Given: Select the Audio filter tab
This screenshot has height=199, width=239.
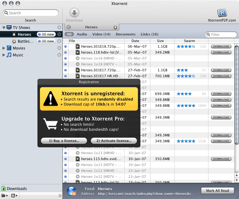Looking at the screenshot, I should [82, 34].
